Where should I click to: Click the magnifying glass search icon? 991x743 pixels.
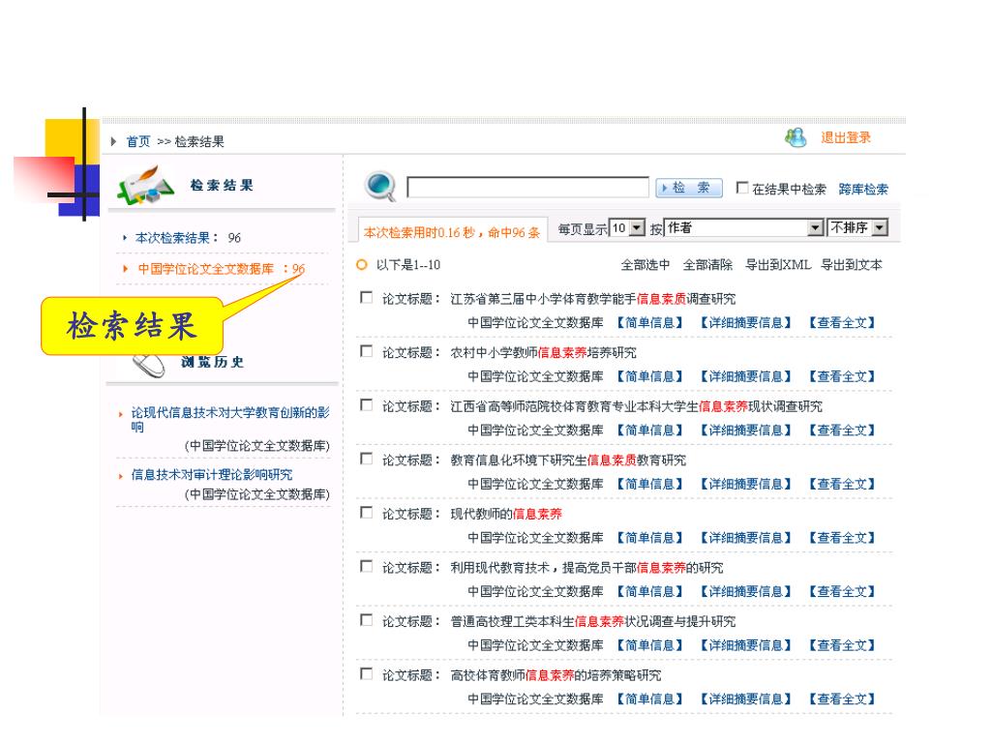click(379, 186)
